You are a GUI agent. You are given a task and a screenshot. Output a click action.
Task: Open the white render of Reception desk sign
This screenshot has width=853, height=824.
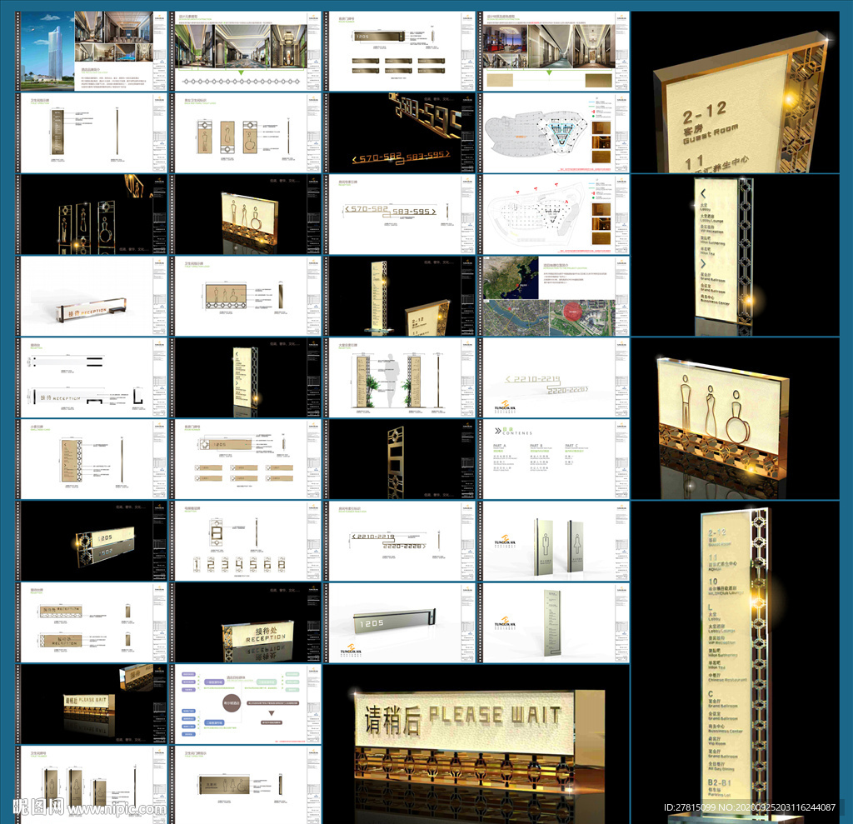pos(92,296)
